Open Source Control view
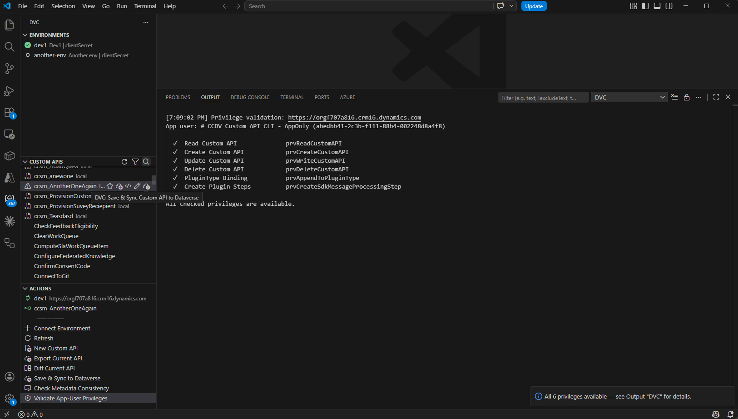 [10, 69]
